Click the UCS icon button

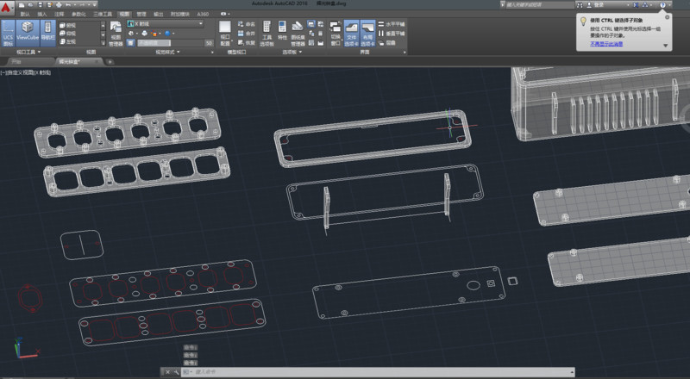coord(8,34)
